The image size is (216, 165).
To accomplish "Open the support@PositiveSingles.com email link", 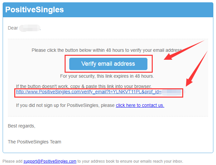I will click(50, 161).
